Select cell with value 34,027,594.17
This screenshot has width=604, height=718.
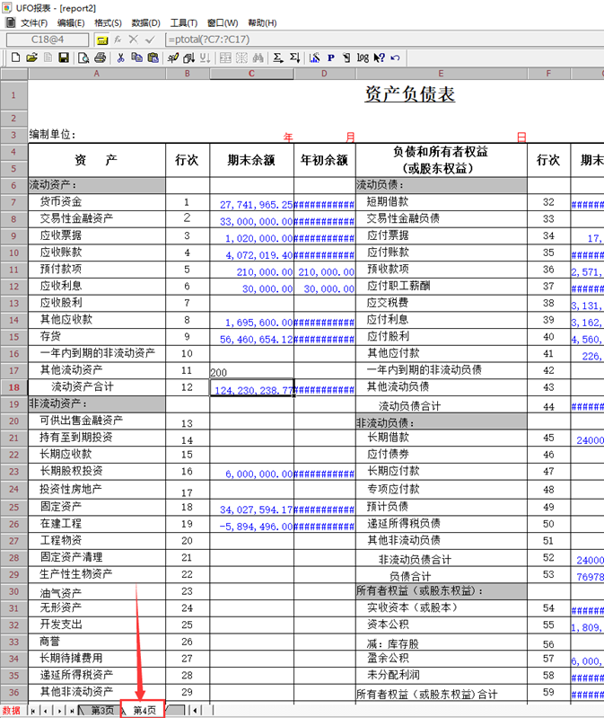click(x=251, y=508)
